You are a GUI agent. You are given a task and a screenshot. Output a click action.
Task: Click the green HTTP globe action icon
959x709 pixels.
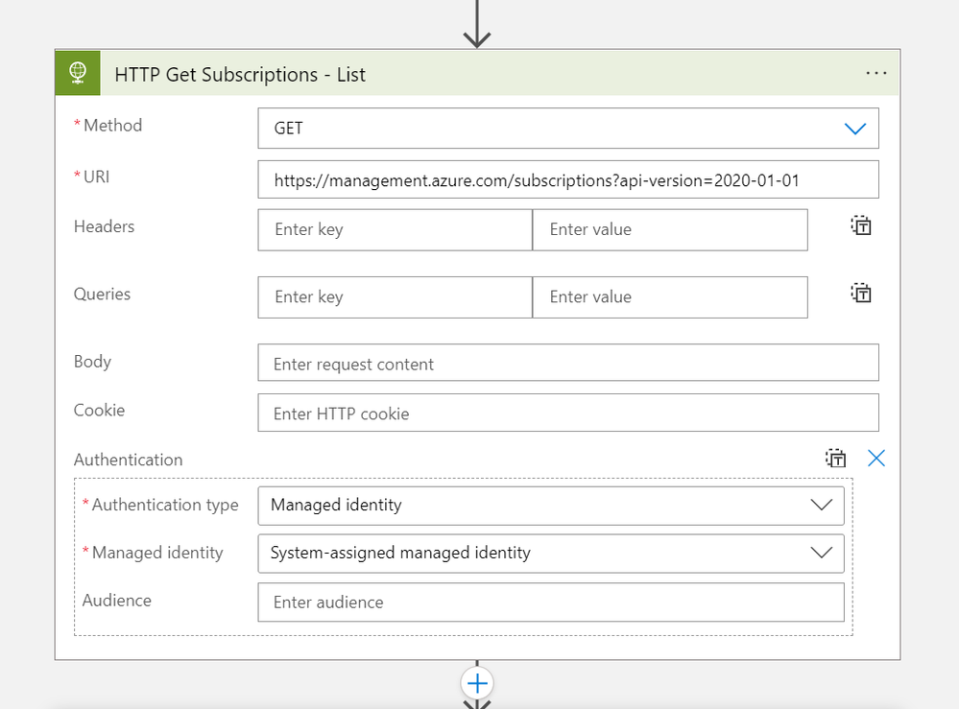(78, 73)
